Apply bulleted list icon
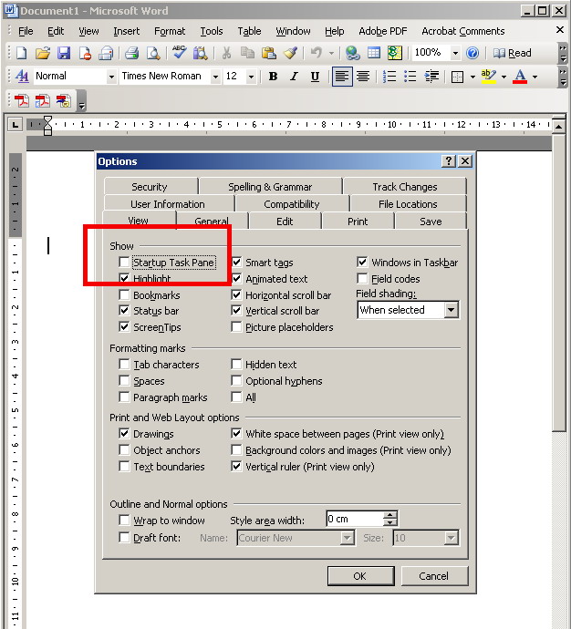Image resolution: width=571 pixels, height=629 pixels. pyautogui.click(x=410, y=77)
